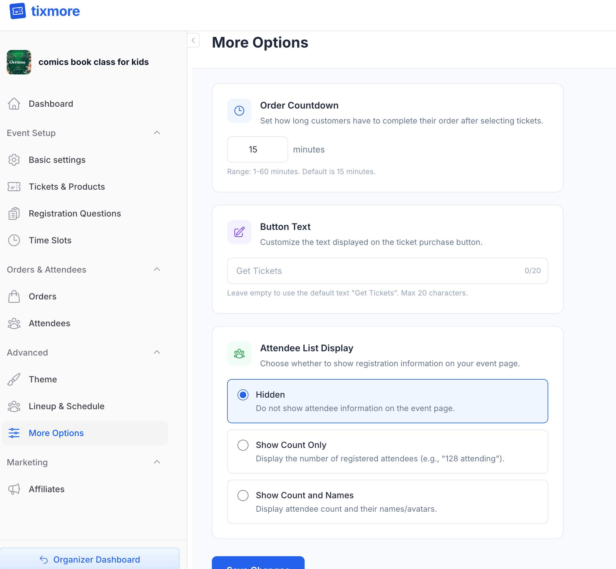Select the Registration Questions clipboard icon
The height and width of the screenshot is (569, 616).
click(x=13, y=213)
